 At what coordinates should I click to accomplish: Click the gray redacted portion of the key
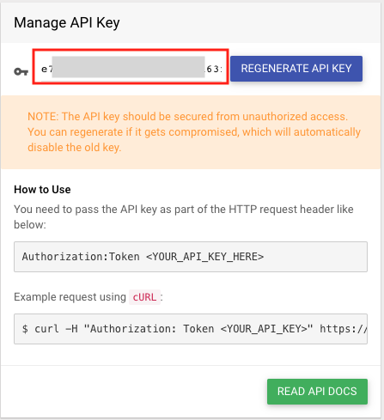(128, 67)
